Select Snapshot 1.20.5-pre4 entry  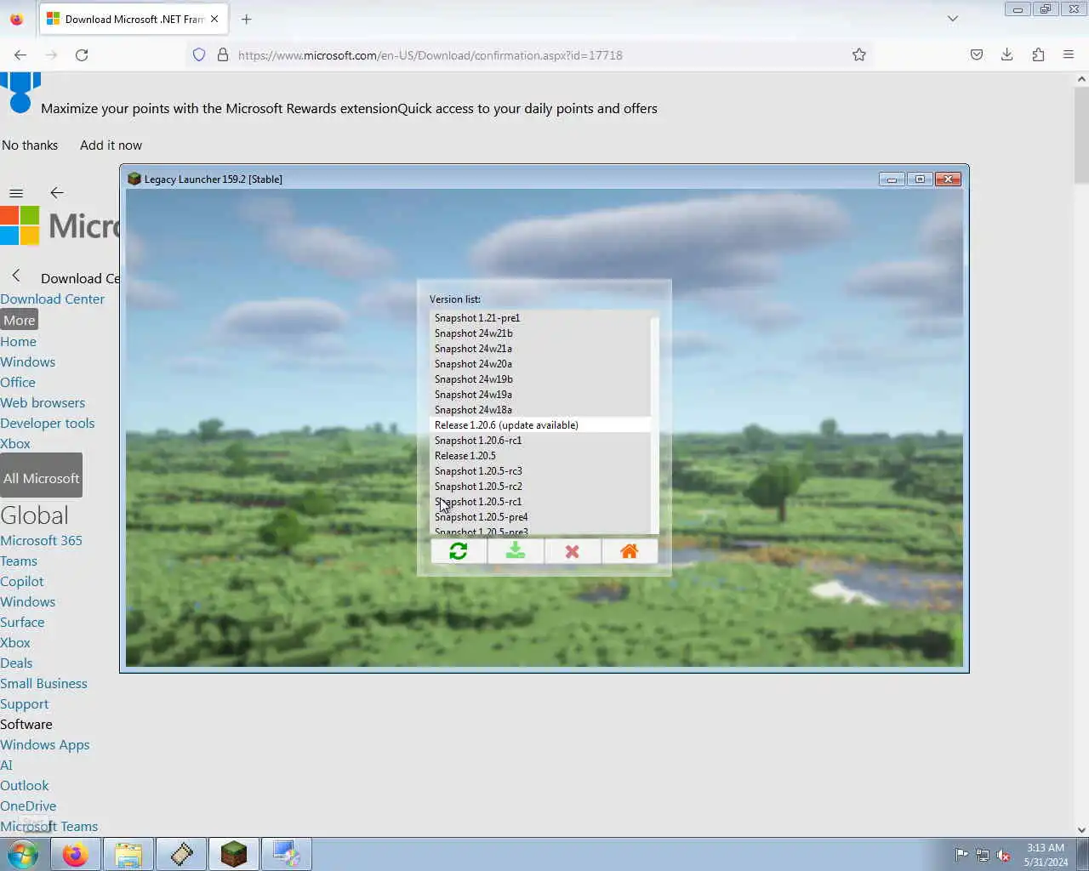click(x=540, y=517)
